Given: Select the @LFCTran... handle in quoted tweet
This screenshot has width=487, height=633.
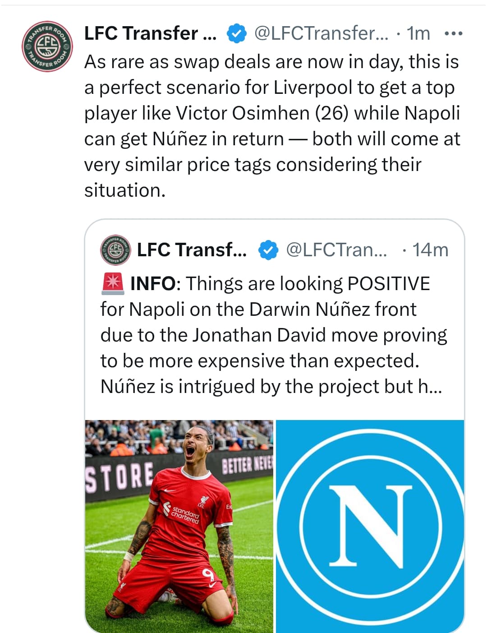Looking at the screenshot, I should [x=336, y=250].
